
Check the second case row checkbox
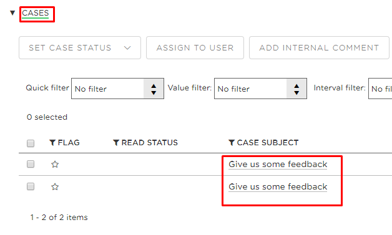[x=31, y=186]
